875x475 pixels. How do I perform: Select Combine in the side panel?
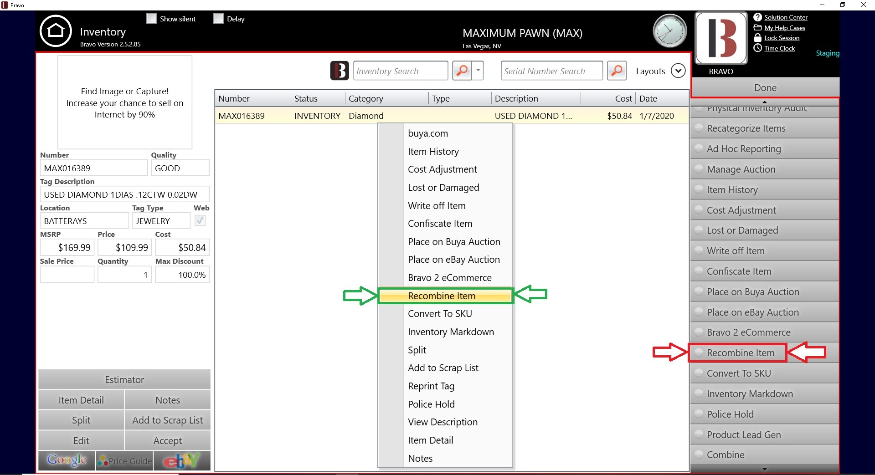tap(765, 455)
